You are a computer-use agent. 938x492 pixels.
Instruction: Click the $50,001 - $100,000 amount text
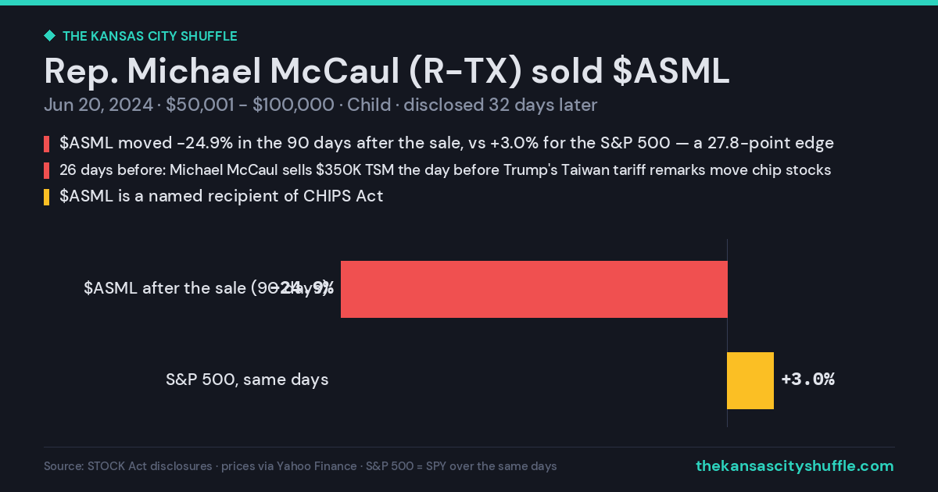[250, 105]
